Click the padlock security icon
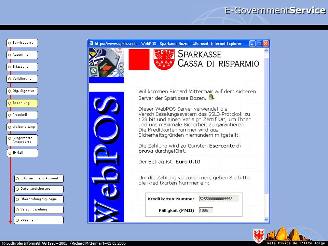 (x=211, y=97)
